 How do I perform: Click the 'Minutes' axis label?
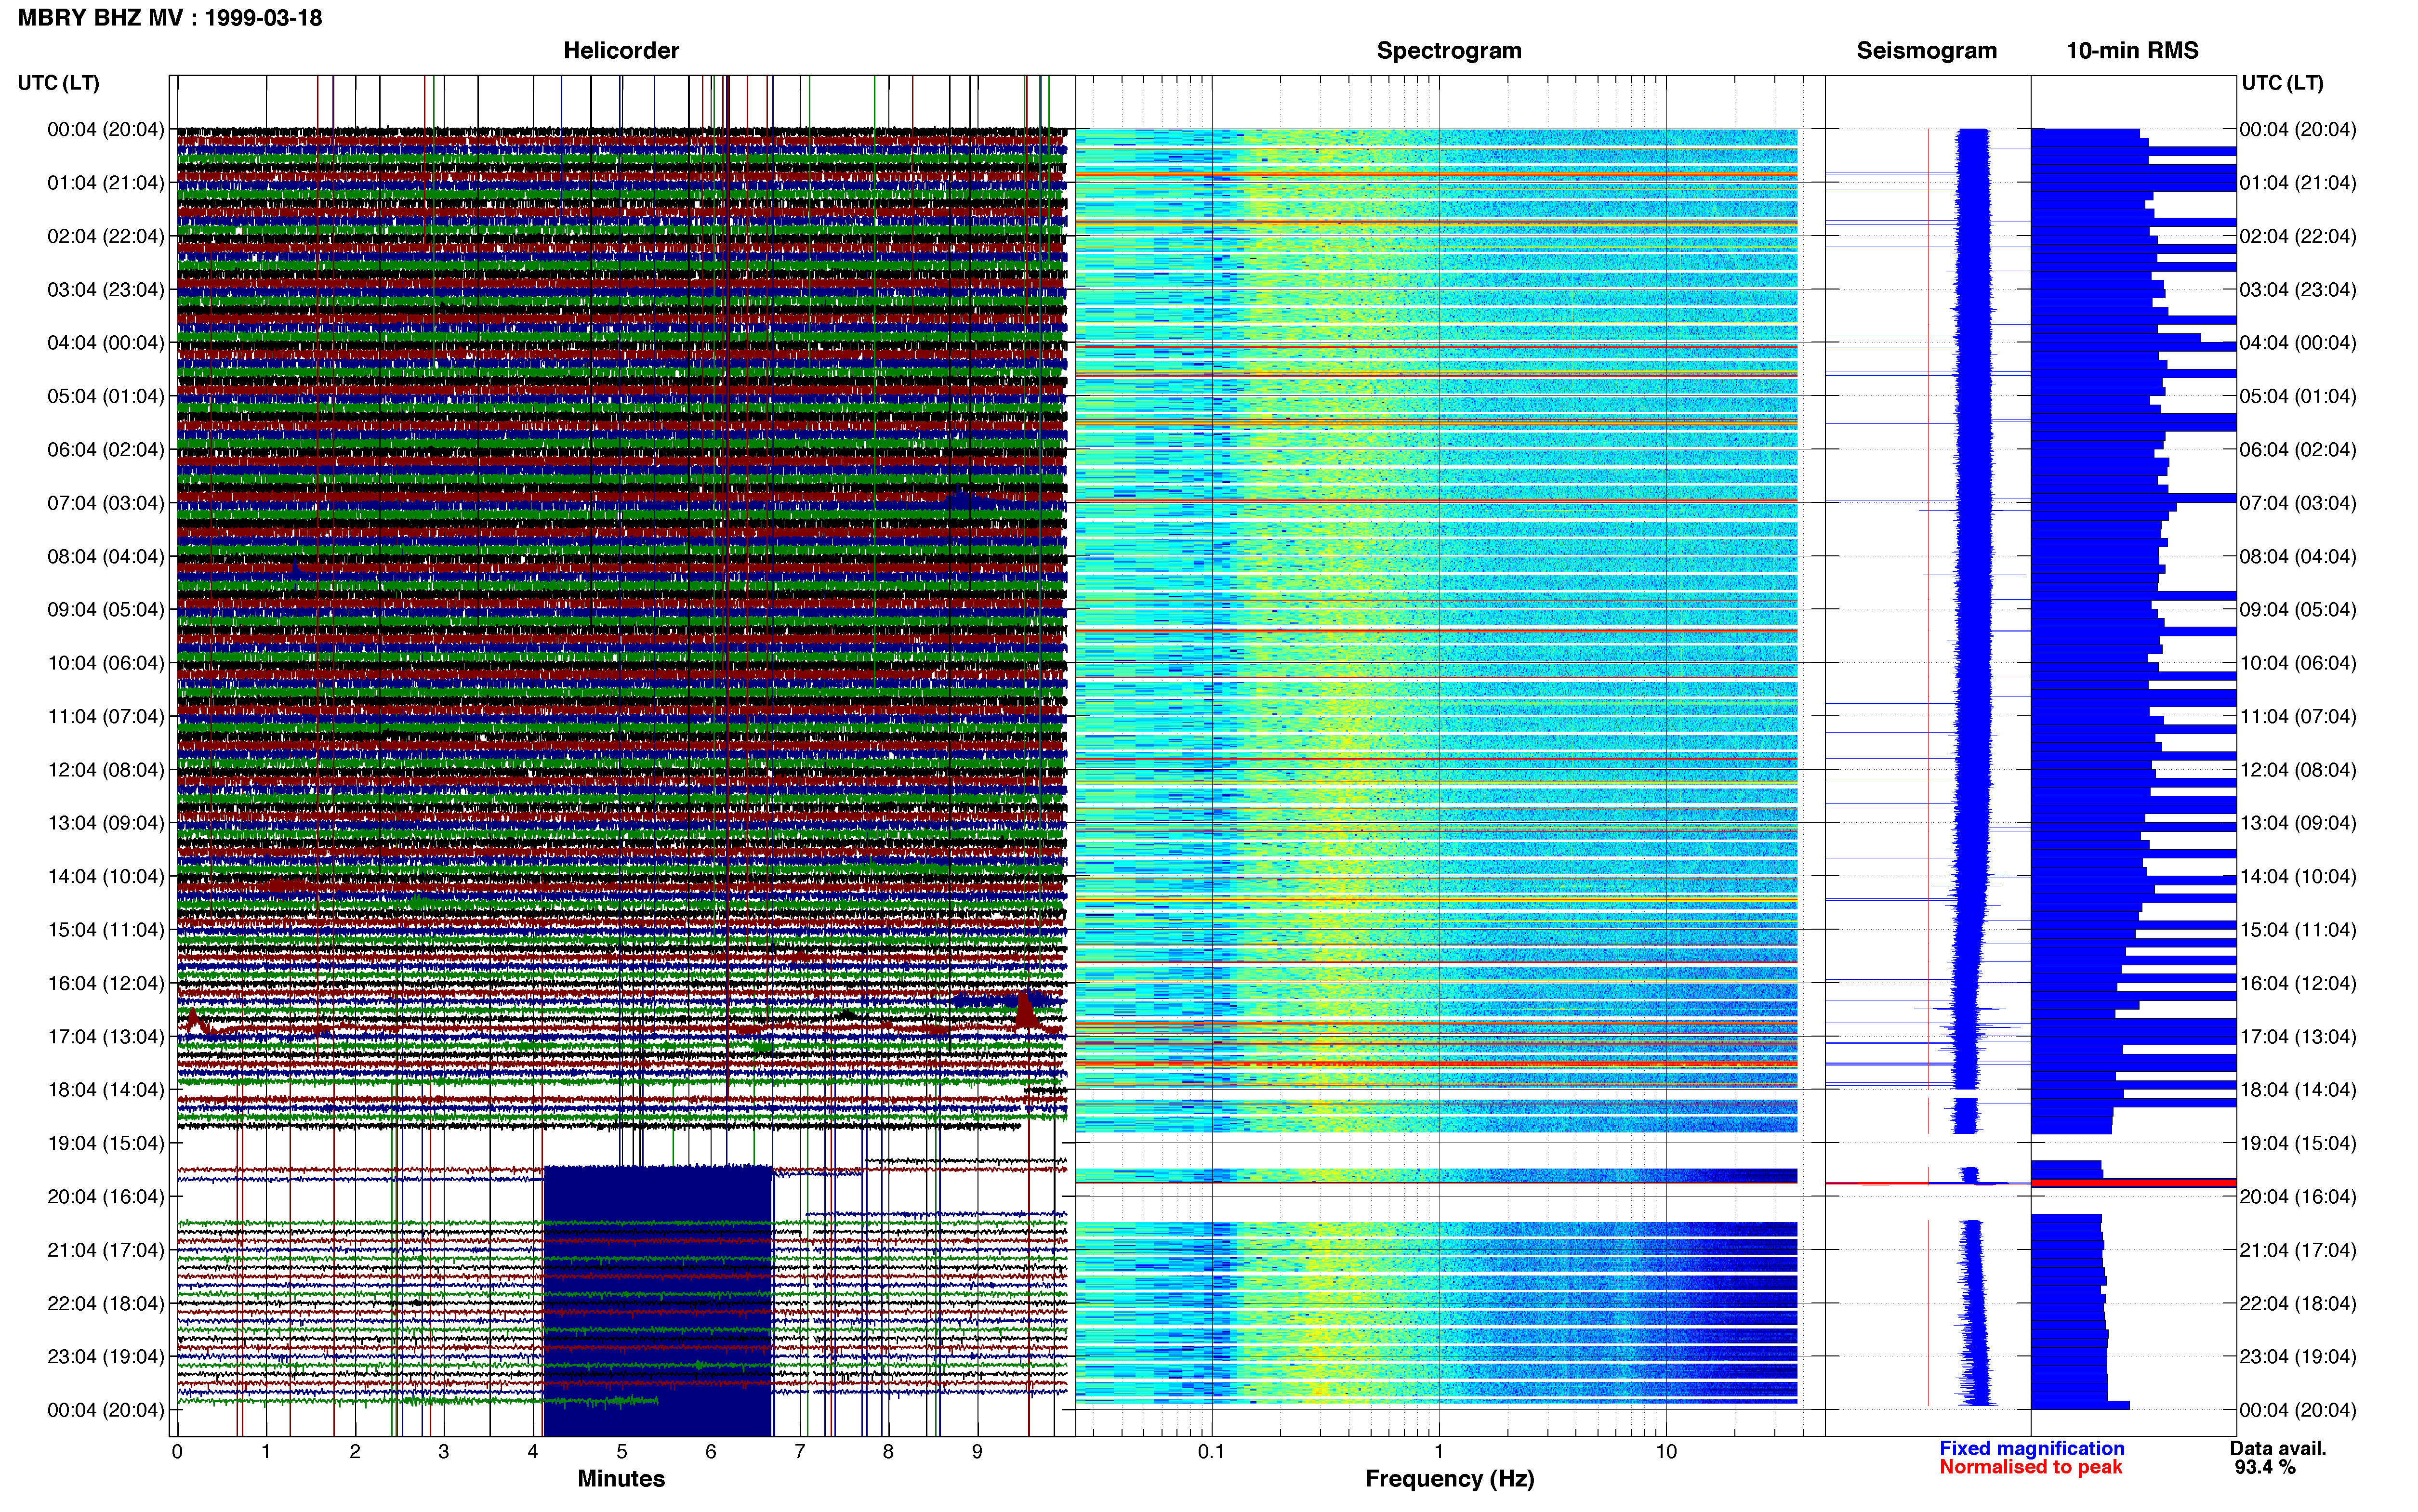621,1478
